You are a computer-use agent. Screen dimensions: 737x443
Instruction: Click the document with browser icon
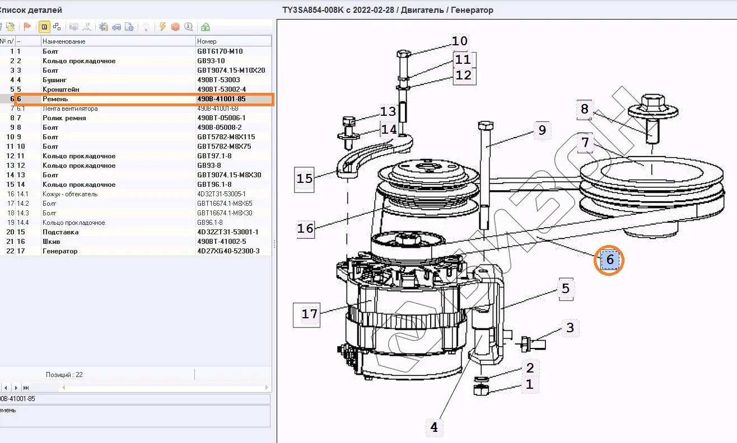[x=129, y=27]
